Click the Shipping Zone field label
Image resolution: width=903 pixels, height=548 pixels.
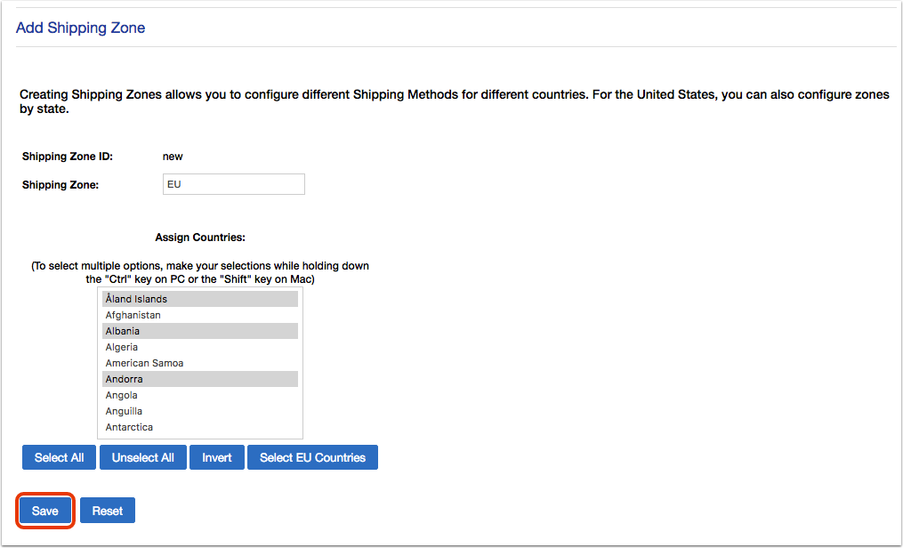[x=60, y=185]
